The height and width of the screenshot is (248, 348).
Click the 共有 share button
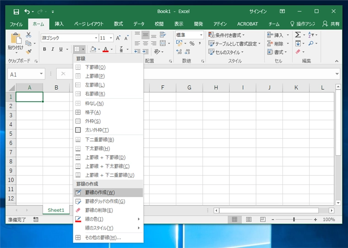[x=331, y=24]
